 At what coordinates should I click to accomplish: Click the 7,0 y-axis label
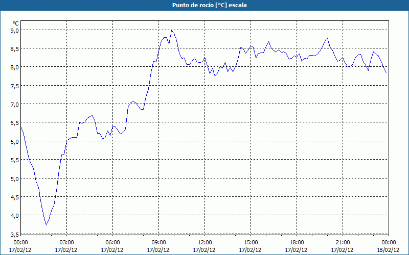click(x=15, y=105)
